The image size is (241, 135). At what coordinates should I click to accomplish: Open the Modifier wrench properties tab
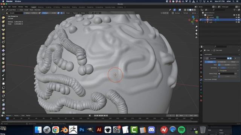(201, 80)
